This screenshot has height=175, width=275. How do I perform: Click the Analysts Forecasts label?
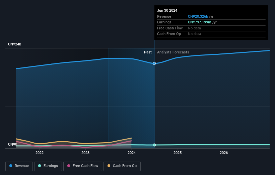[x=173, y=52]
